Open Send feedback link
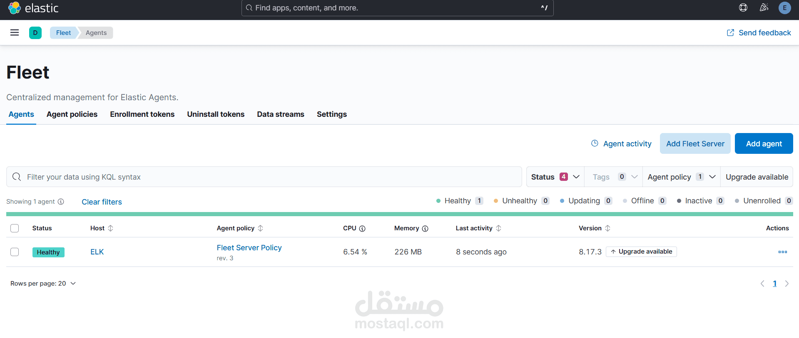The height and width of the screenshot is (338, 799). (759, 32)
